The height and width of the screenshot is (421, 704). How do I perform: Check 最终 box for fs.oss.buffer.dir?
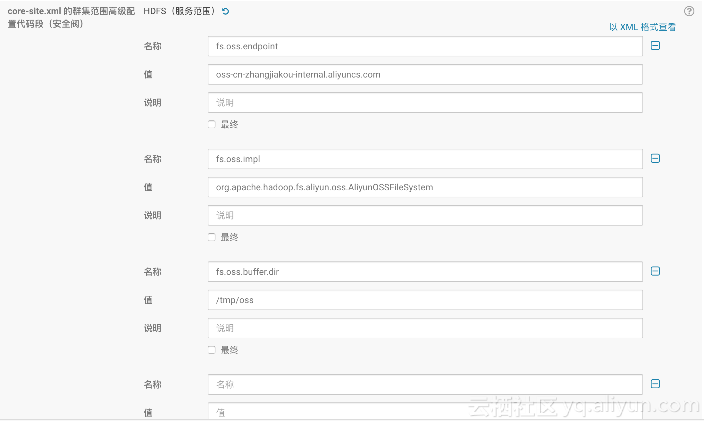coord(212,350)
